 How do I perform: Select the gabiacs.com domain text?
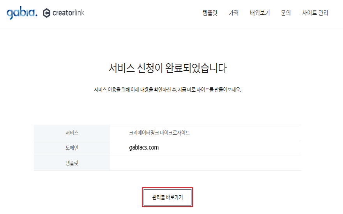pyautogui.click(x=144, y=148)
